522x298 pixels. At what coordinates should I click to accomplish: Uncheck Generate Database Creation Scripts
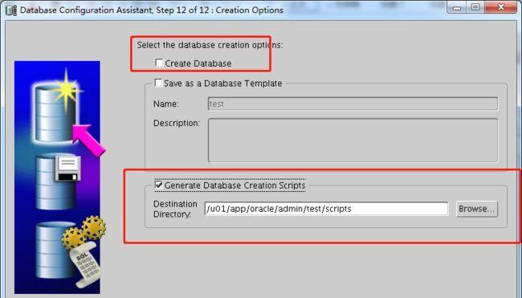coord(159,185)
